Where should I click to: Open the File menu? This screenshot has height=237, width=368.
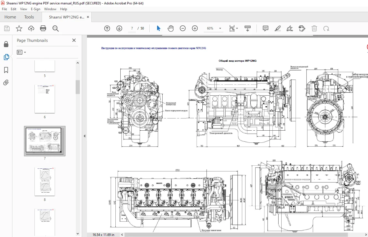[4, 9]
